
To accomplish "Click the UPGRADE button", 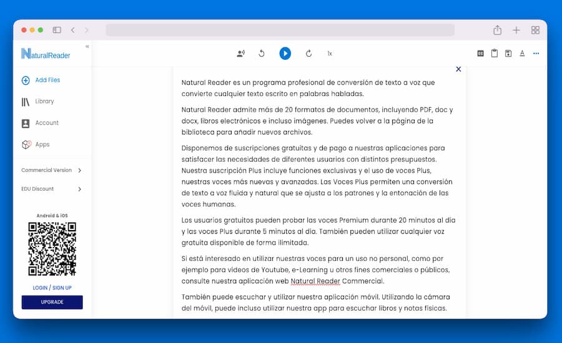I will point(52,302).
